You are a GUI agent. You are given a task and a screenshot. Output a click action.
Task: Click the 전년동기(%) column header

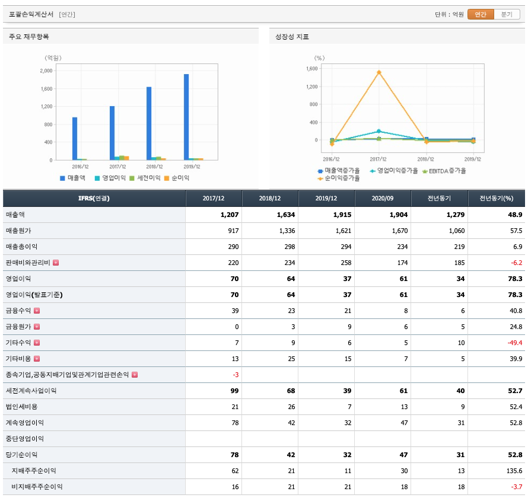coord(497,199)
